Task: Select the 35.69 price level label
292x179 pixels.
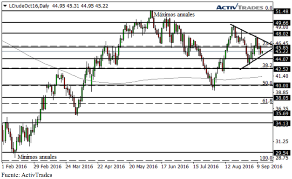Action: [x=282, y=113]
